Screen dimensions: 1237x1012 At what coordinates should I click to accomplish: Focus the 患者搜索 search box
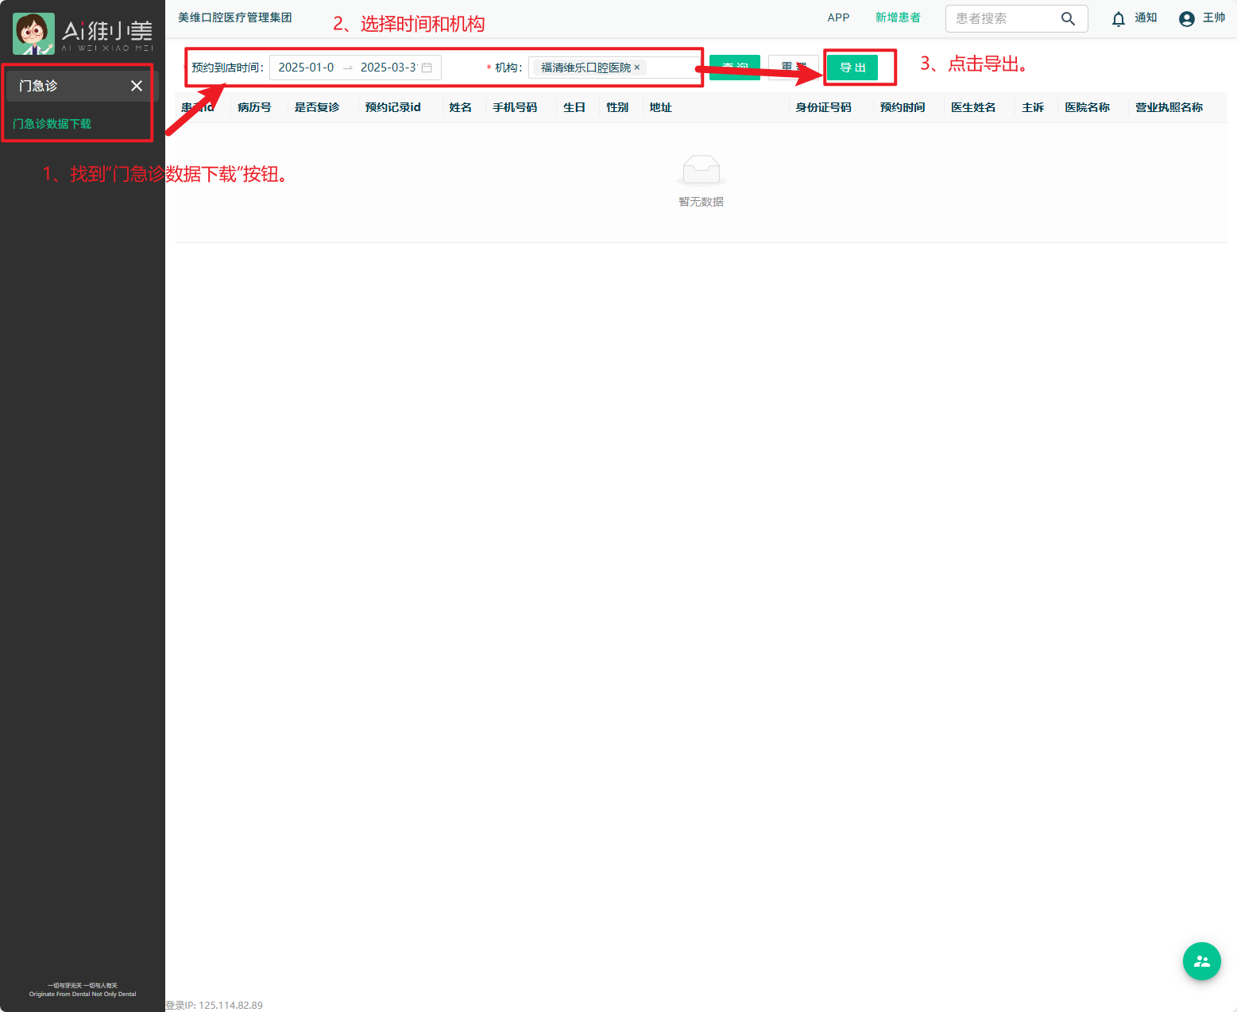pos(1003,18)
